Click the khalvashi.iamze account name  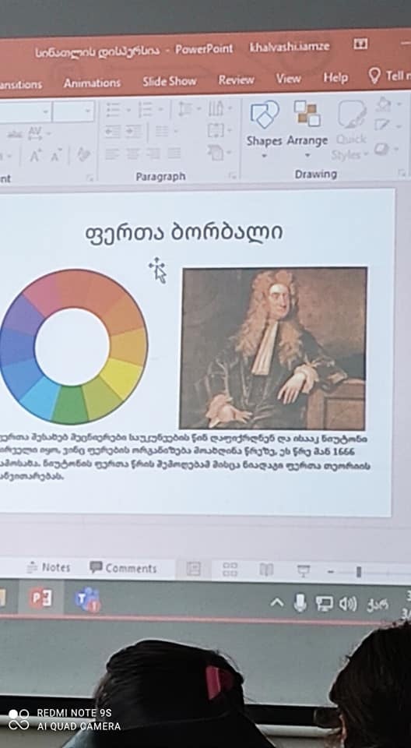(290, 48)
